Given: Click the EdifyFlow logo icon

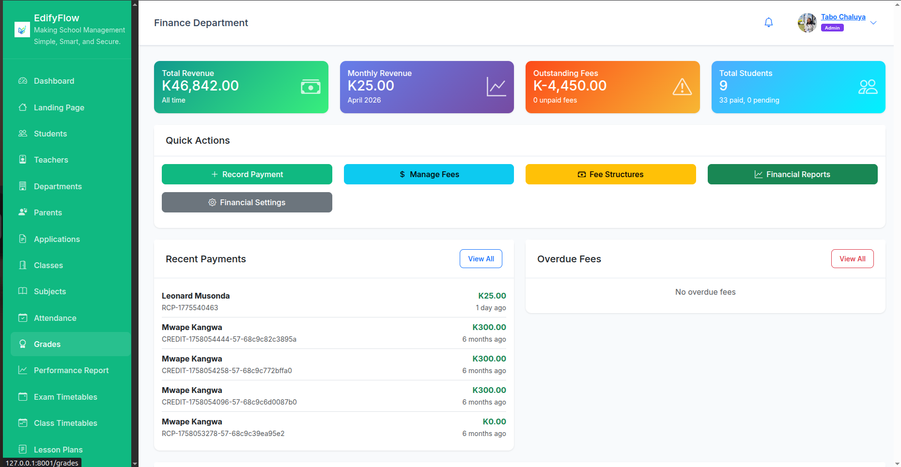Looking at the screenshot, I should point(22,30).
